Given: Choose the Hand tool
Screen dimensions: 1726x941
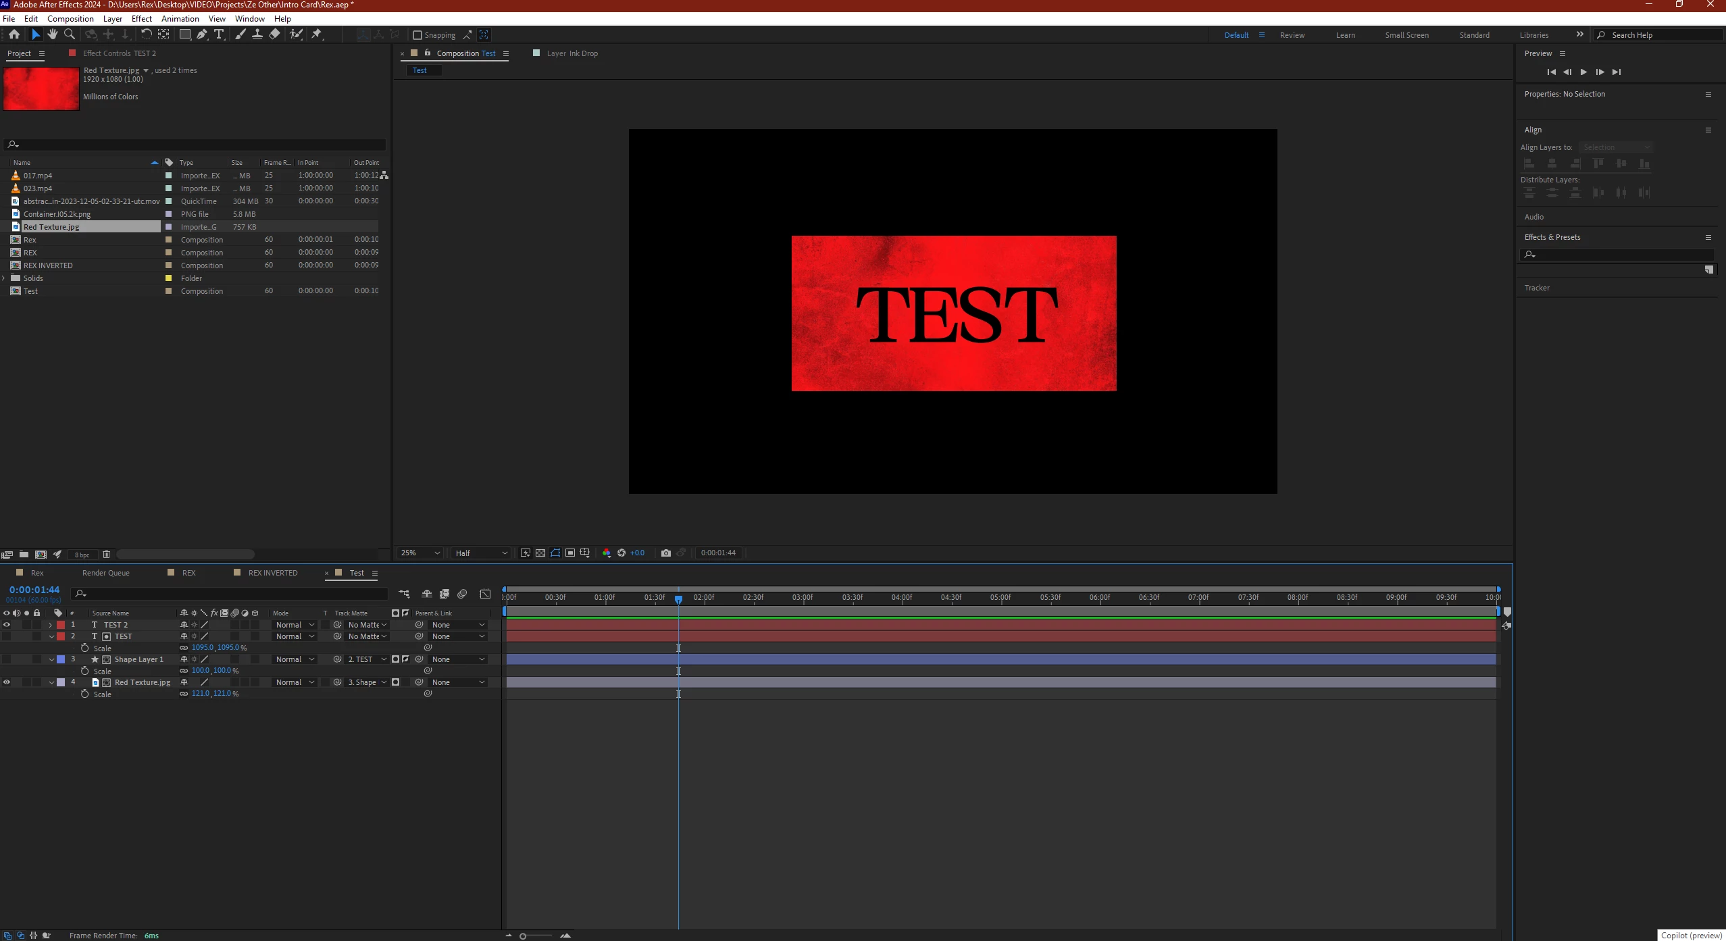Looking at the screenshot, I should (x=53, y=34).
